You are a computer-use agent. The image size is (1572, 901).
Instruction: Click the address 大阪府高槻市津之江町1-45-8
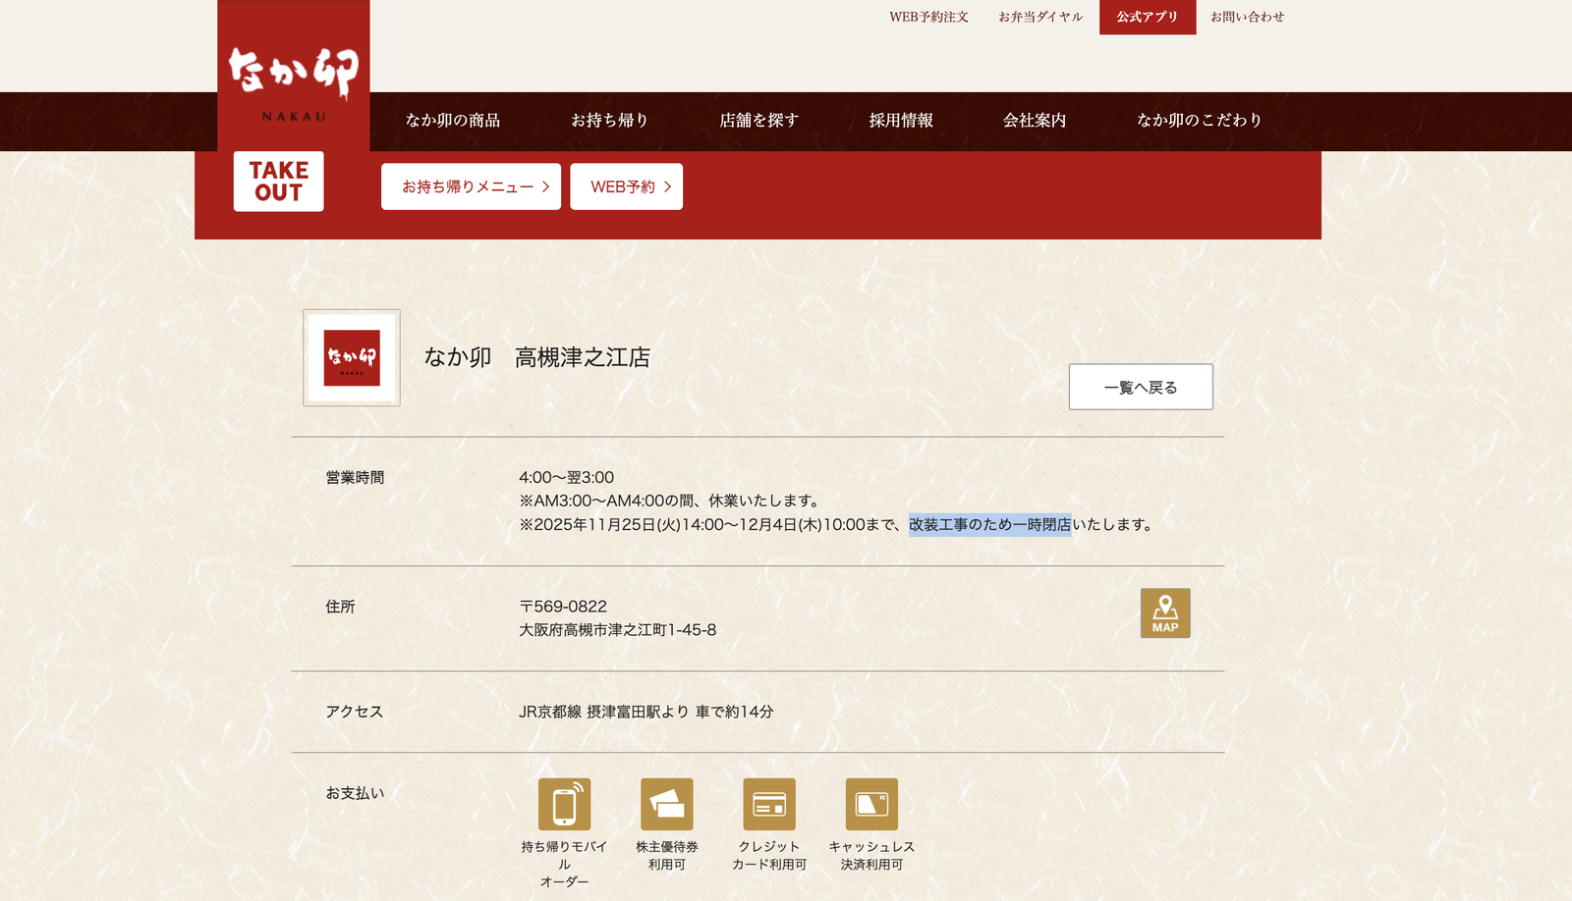(x=618, y=630)
